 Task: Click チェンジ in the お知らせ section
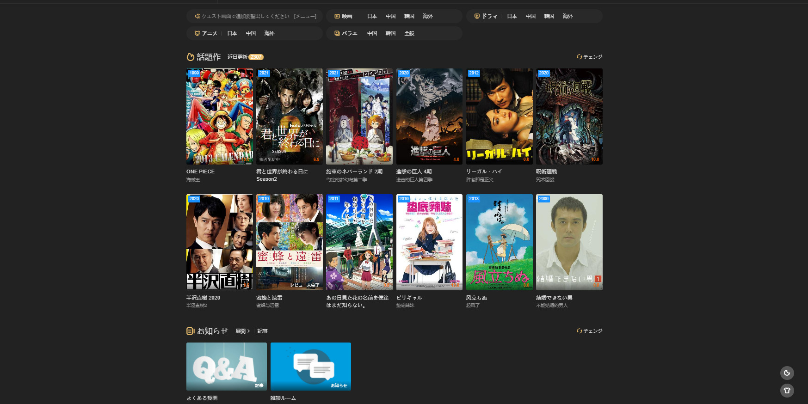[x=593, y=331]
